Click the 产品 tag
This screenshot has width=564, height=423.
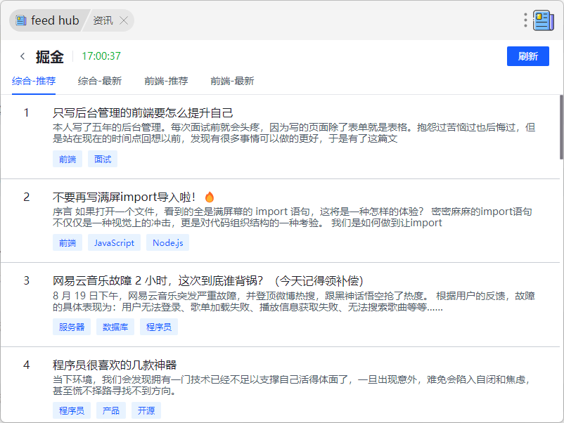pos(111,410)
